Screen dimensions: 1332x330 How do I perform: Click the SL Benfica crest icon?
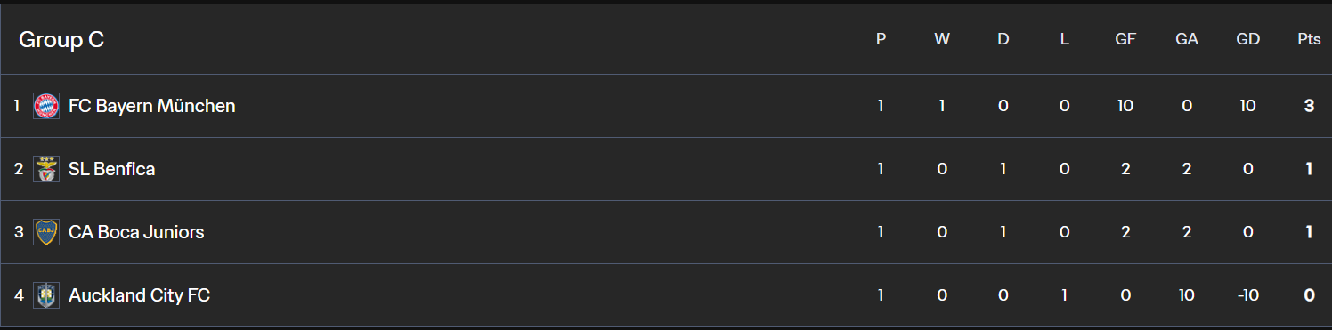(46, 169)
